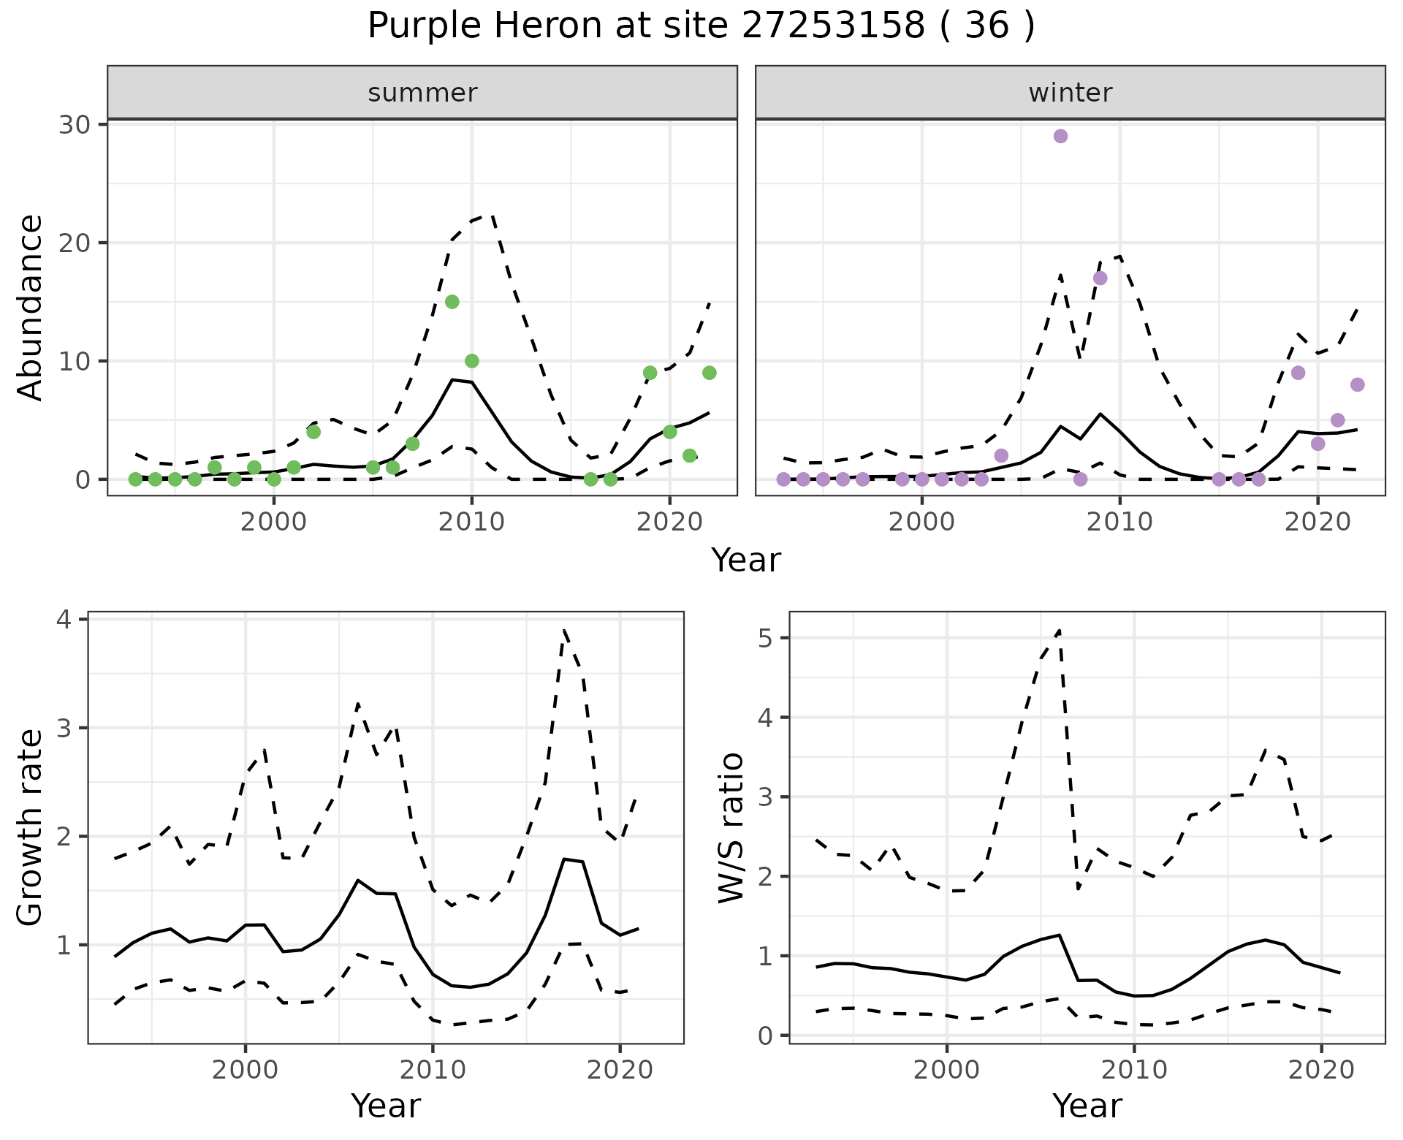The width and height of the screenshot is (1403, 1140).
Task: Click the green summer point at 2010
Action: [471, 361]
